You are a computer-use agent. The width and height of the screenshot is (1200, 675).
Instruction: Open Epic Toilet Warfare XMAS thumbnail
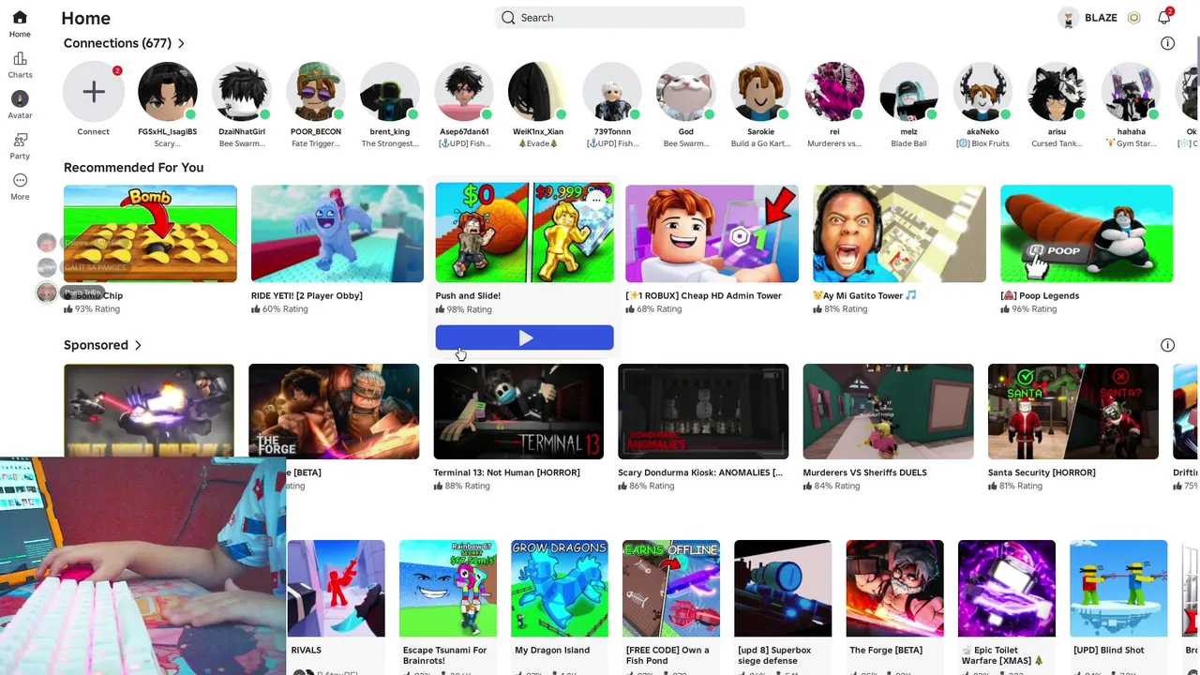point(1007,589)
